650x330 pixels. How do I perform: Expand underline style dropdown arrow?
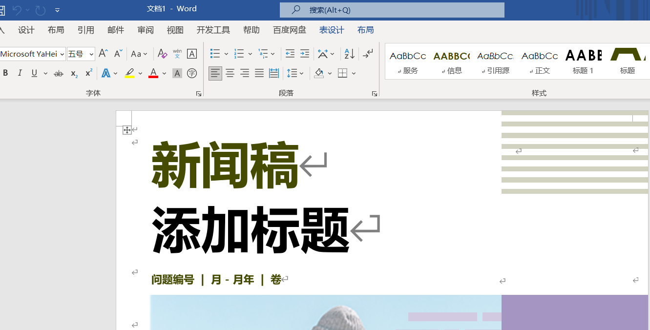pos(45,74)
